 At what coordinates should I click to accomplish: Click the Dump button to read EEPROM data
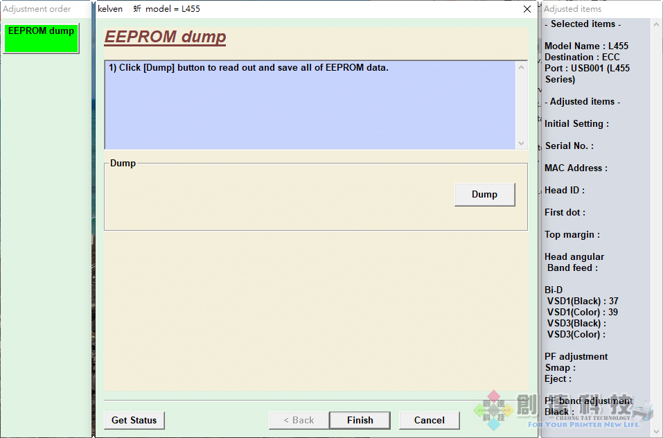point(484,194)
